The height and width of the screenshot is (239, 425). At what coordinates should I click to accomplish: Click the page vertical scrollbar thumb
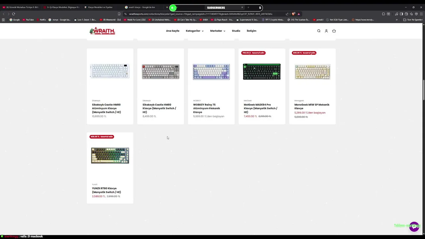tap(423, 90)
